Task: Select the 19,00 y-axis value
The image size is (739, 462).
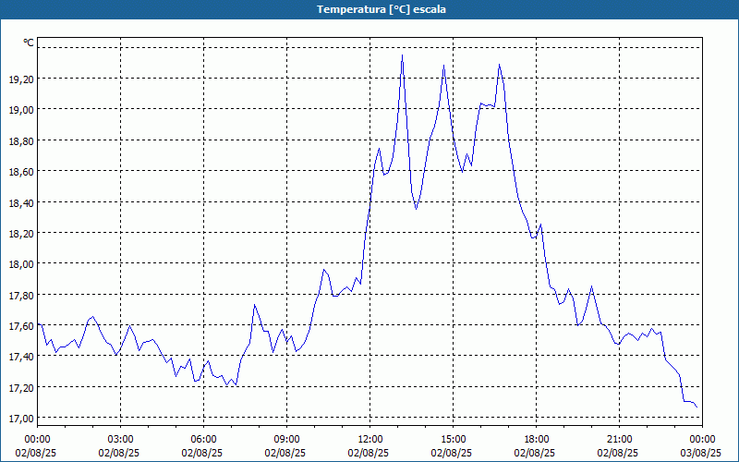Action: coord(21,109)
